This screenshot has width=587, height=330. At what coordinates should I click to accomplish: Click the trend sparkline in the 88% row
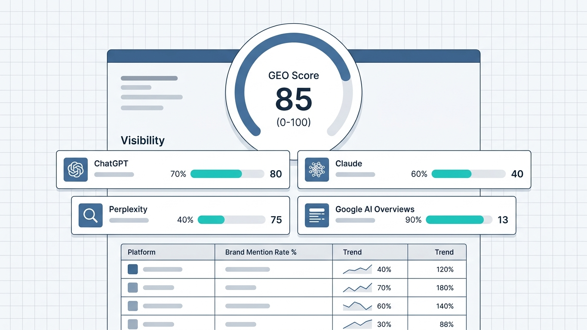[x=357, y=324]
